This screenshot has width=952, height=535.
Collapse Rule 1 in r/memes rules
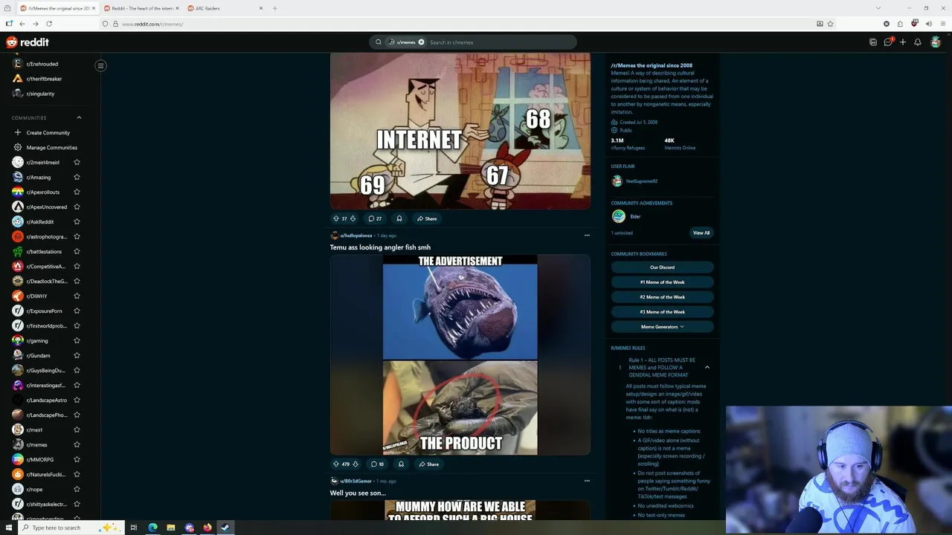click(x=707, y=367)
